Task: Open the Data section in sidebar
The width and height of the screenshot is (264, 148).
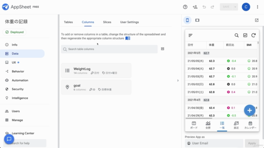Action: [22, 53]
